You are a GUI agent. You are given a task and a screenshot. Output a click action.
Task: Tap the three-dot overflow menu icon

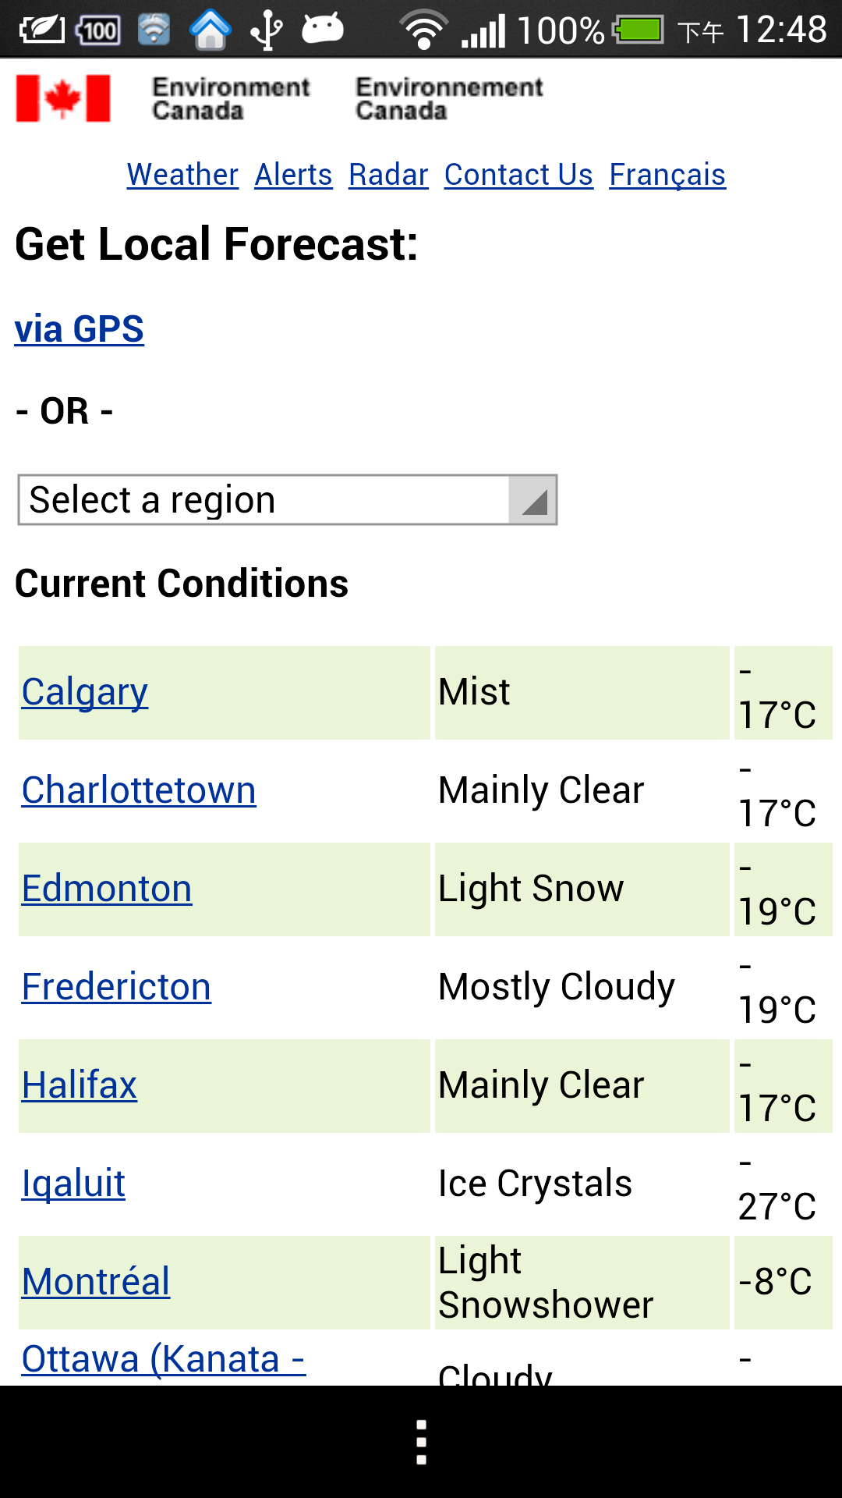coord(421,1442)
